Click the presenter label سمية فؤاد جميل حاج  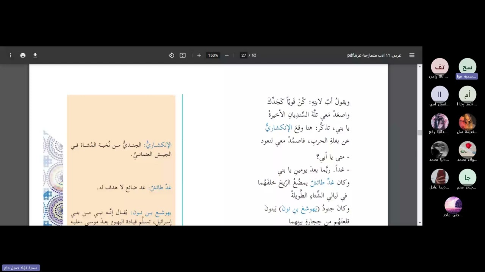[21, 268]
